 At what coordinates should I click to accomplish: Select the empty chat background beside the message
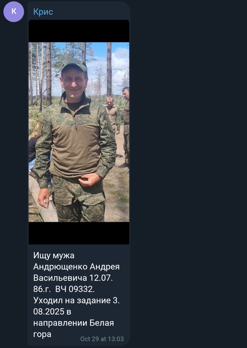[x=188, y=174]
